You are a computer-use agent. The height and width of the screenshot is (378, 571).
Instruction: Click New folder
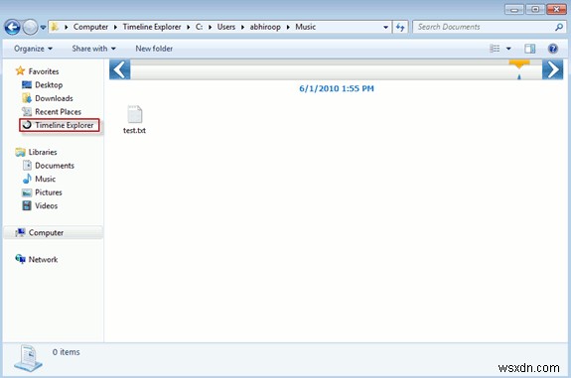tap(154, 49)
